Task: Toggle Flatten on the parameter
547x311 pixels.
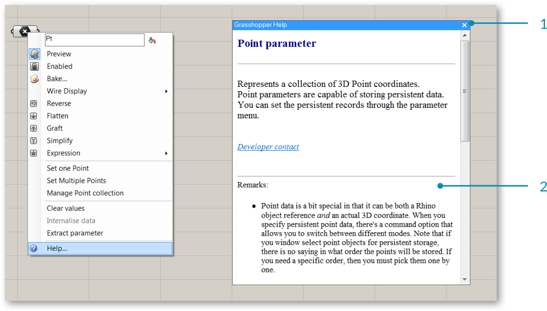Action: tap(58, 116)
